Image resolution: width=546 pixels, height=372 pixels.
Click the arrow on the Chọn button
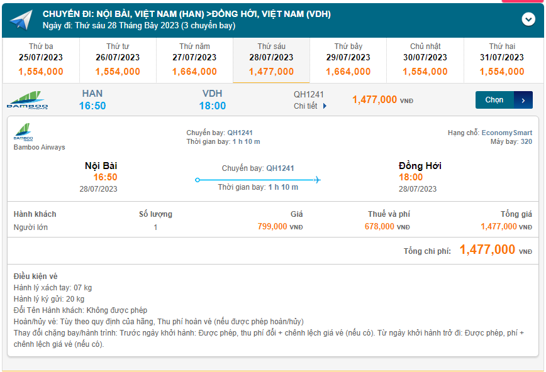[x=523, y=100]
